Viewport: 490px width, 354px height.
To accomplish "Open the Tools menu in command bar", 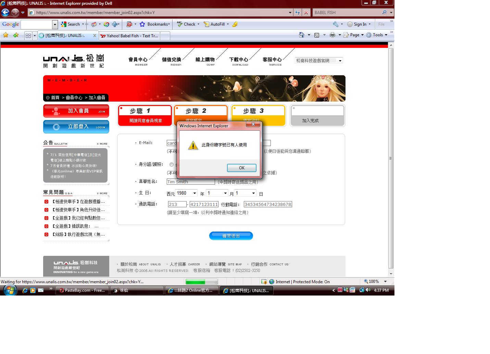I will click(x=377, y=35).
